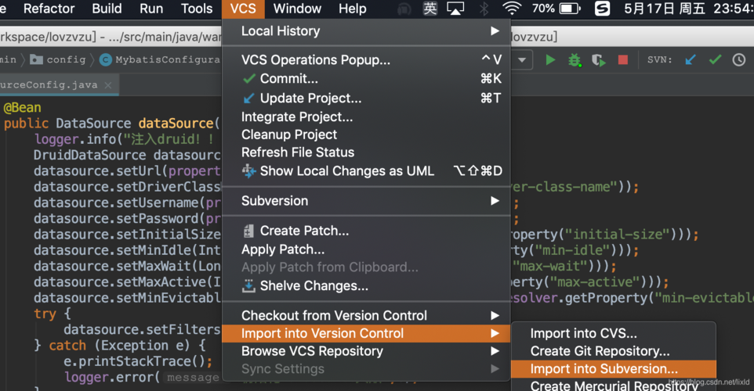Screen dimensions: 754x391
Task: Choose Import into CVS
Action: point(614,333)
